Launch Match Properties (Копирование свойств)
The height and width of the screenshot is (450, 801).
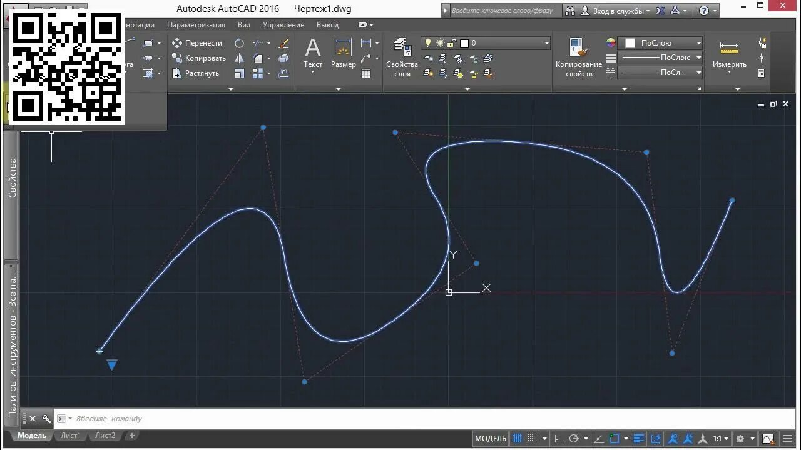tap(579, 56)
